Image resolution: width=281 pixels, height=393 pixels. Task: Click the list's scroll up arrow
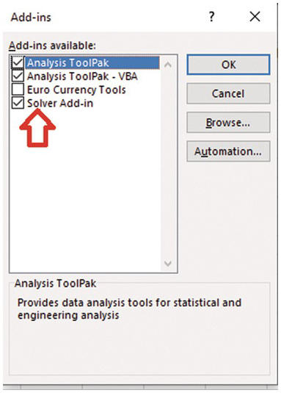(x=168, y=65)
